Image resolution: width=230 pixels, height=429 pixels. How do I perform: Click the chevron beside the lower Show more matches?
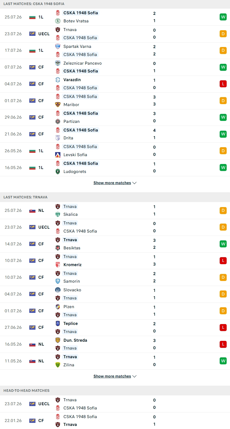click(134, 376)
